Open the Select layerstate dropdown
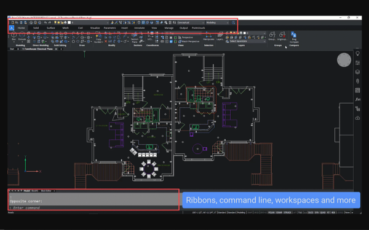This screenshot has width=369, height=230. pos(248,41)
